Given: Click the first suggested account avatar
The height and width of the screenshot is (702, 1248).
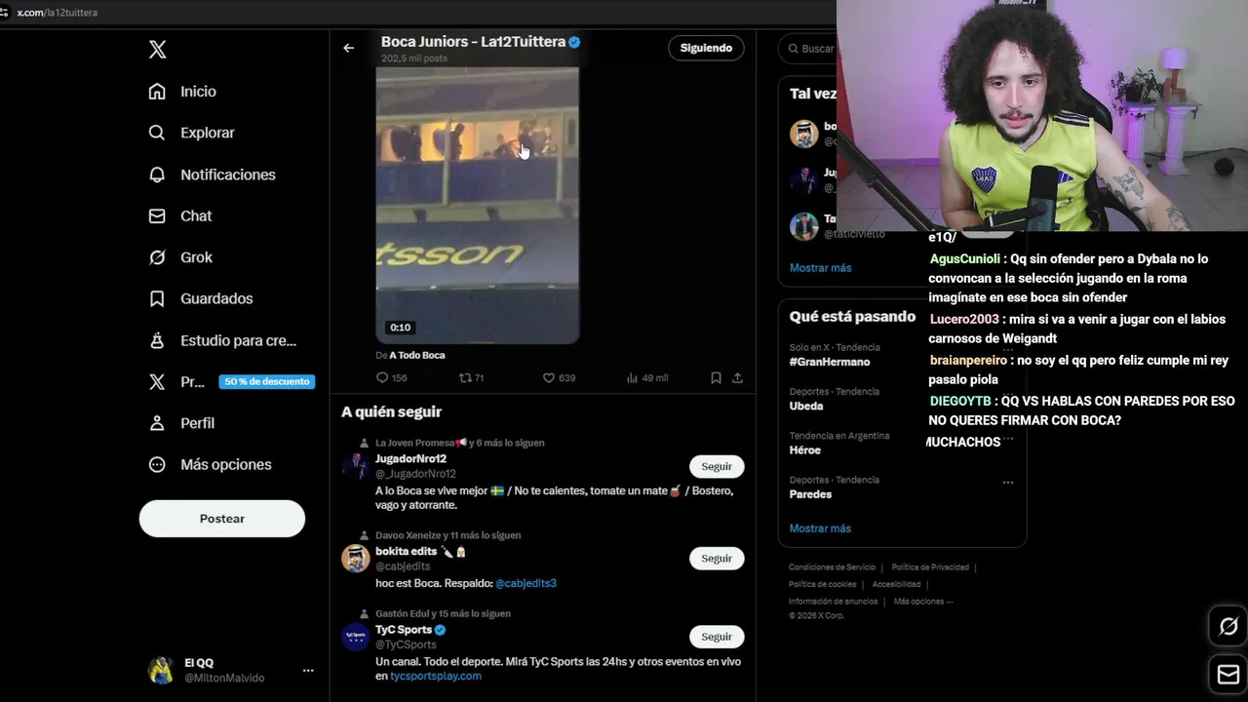Looking at the screenshot, I should [x=803, y=134].
